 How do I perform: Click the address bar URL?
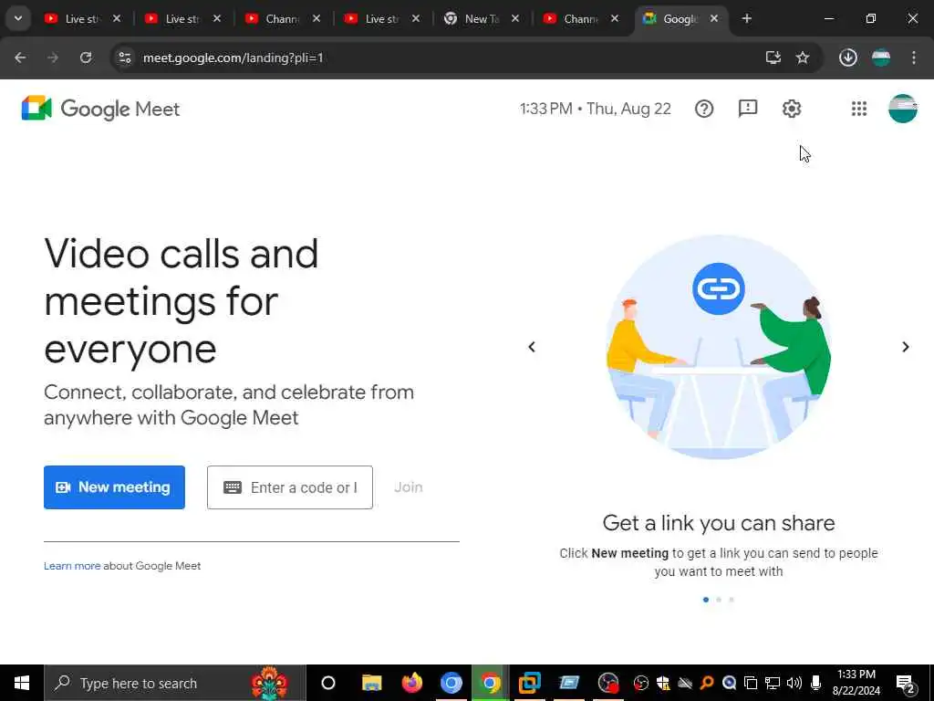point(233,58)
